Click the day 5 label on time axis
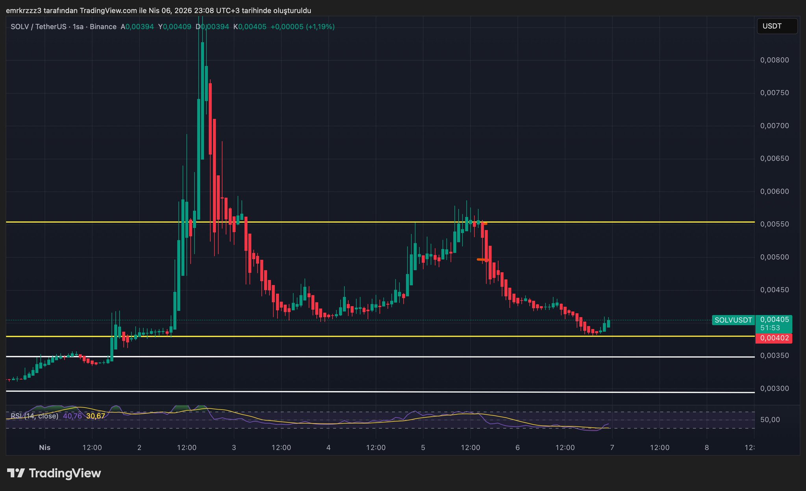 click(x=423, y=447)
